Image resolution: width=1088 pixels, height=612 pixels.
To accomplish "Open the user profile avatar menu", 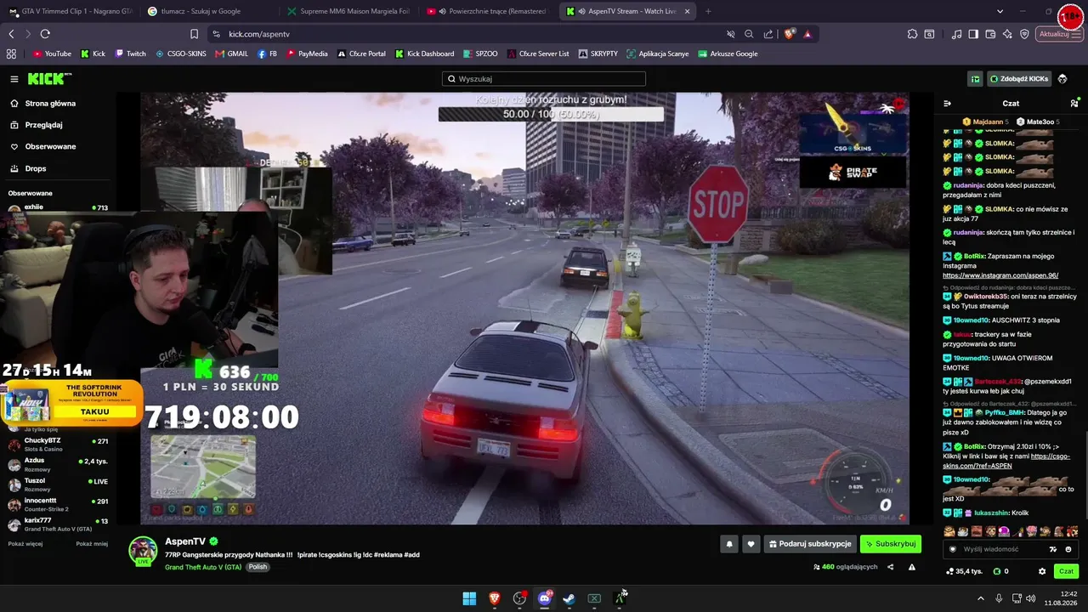I will 1062,79.
